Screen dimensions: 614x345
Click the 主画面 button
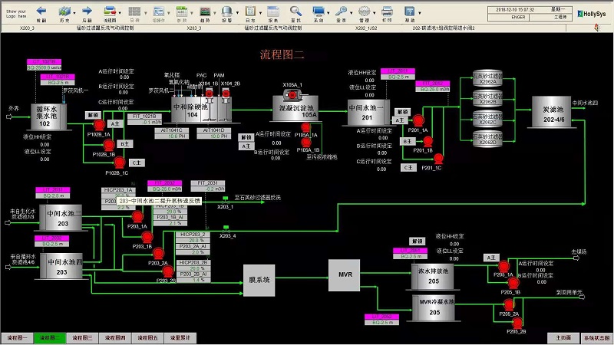click(563, 338)
